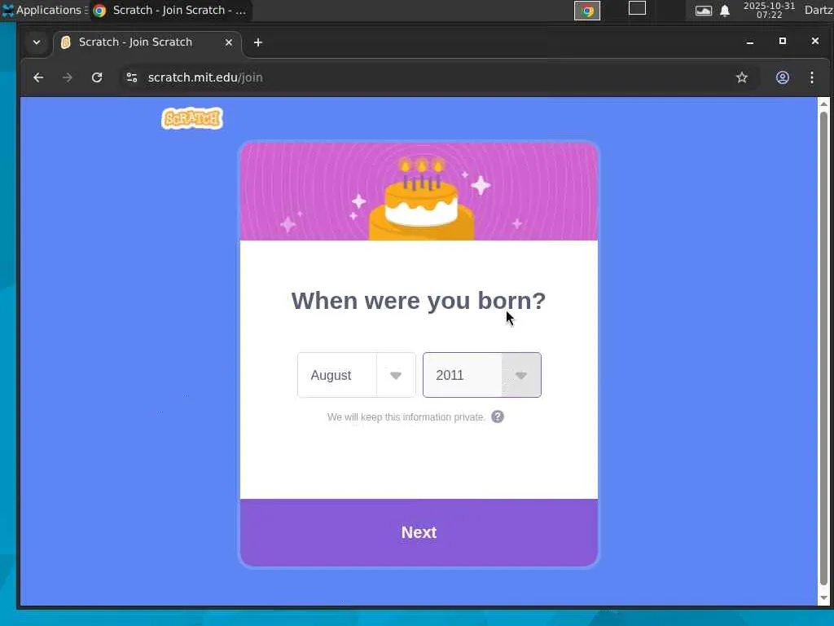Click the browser forward arrow
The height and width of the screenshot is (626, 834).
point(68,77)
